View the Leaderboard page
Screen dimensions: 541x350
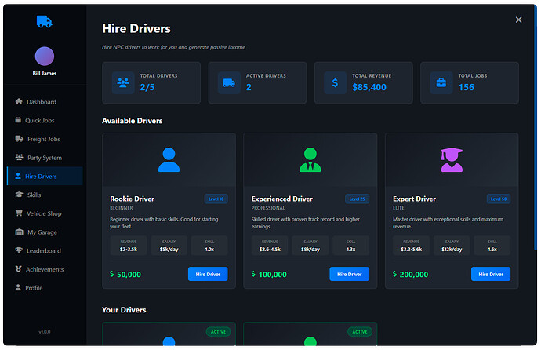point(43,251)
